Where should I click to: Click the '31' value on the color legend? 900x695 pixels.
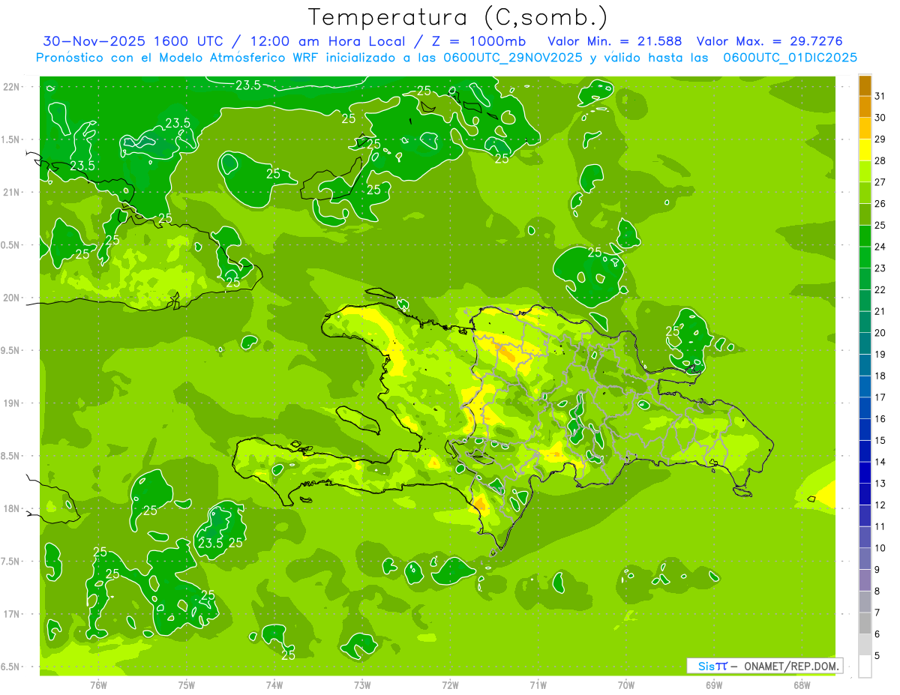point(880,96)
